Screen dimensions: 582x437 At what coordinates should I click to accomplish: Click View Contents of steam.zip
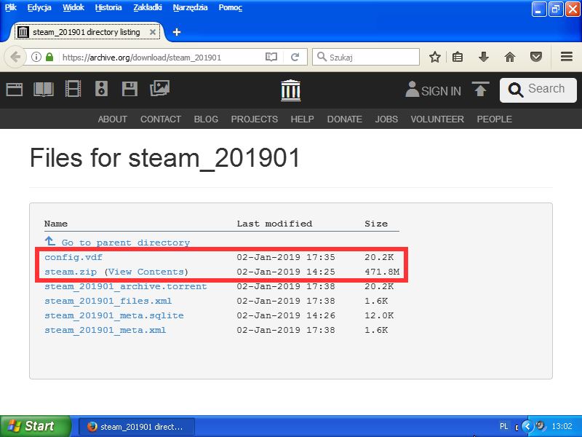pyautogui.click(x=146, y=272)
